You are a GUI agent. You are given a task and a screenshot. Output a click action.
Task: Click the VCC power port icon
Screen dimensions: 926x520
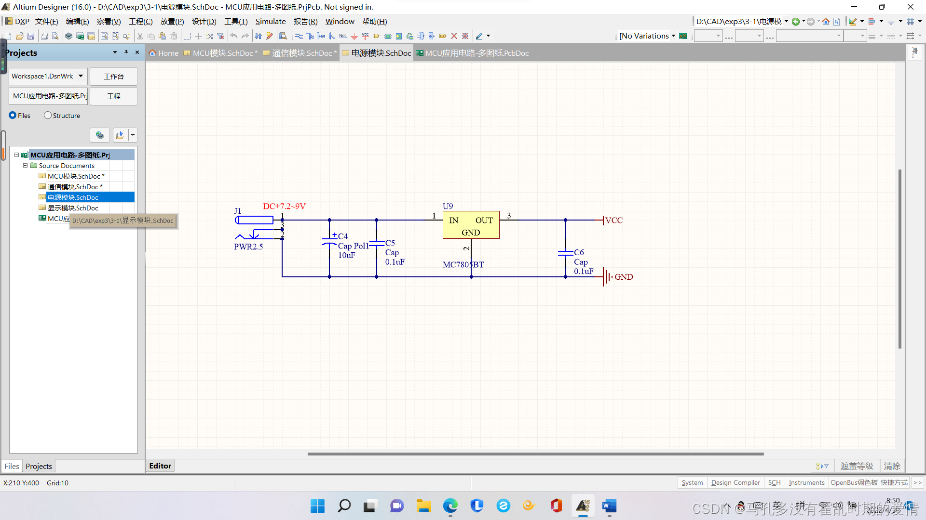coord(365,36)
